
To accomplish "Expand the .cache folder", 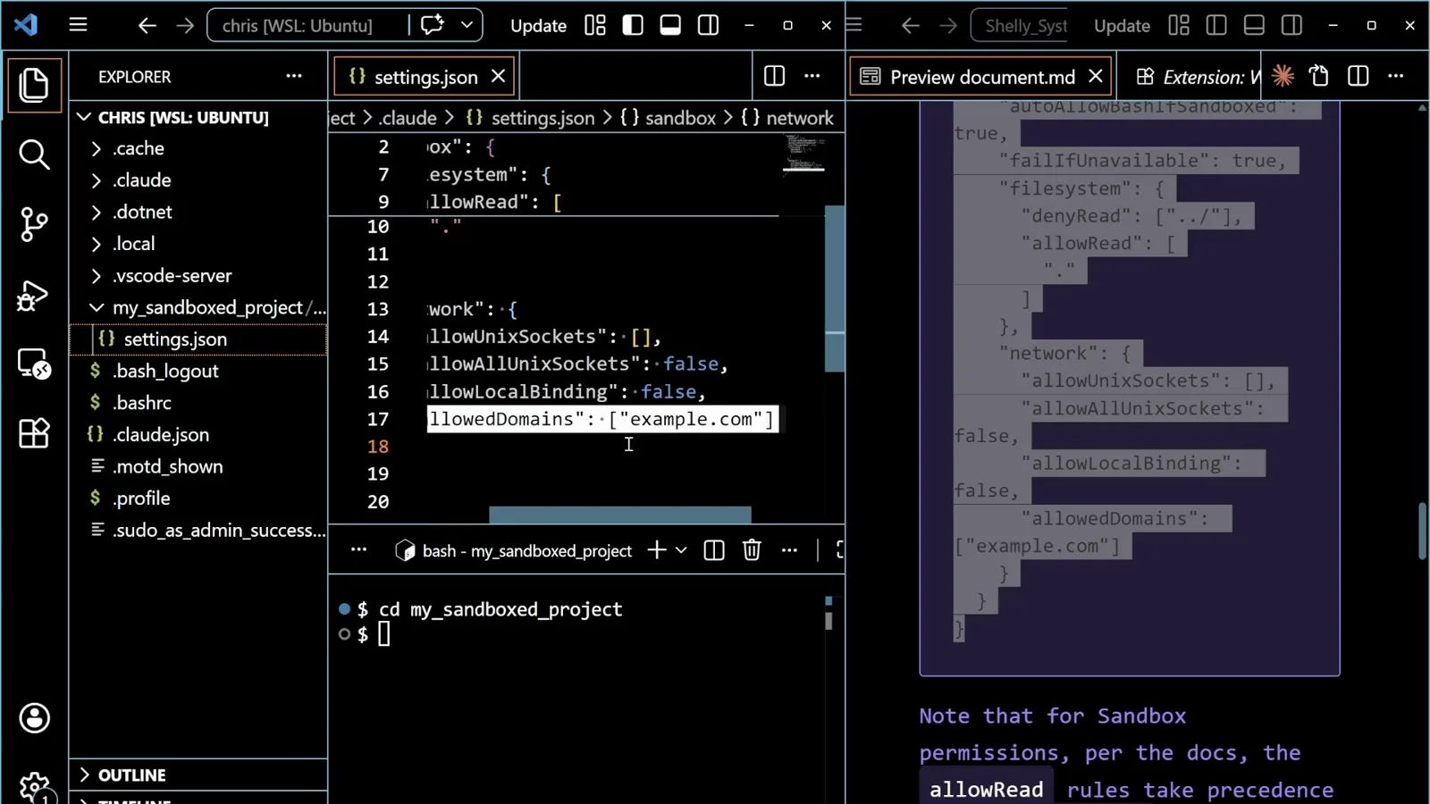I will [x=198, y=148].
